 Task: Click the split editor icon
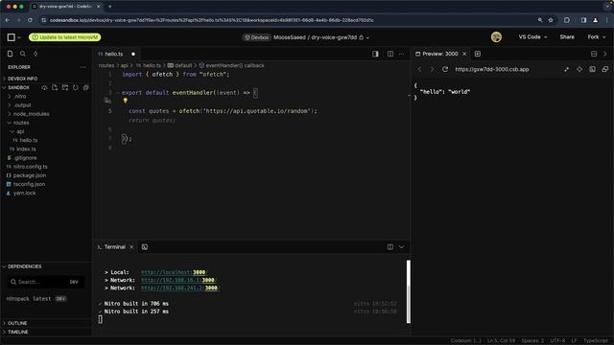(x=390, y=54)
